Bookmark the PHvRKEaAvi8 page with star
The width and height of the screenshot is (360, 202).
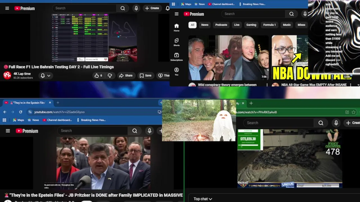[354, 112]
